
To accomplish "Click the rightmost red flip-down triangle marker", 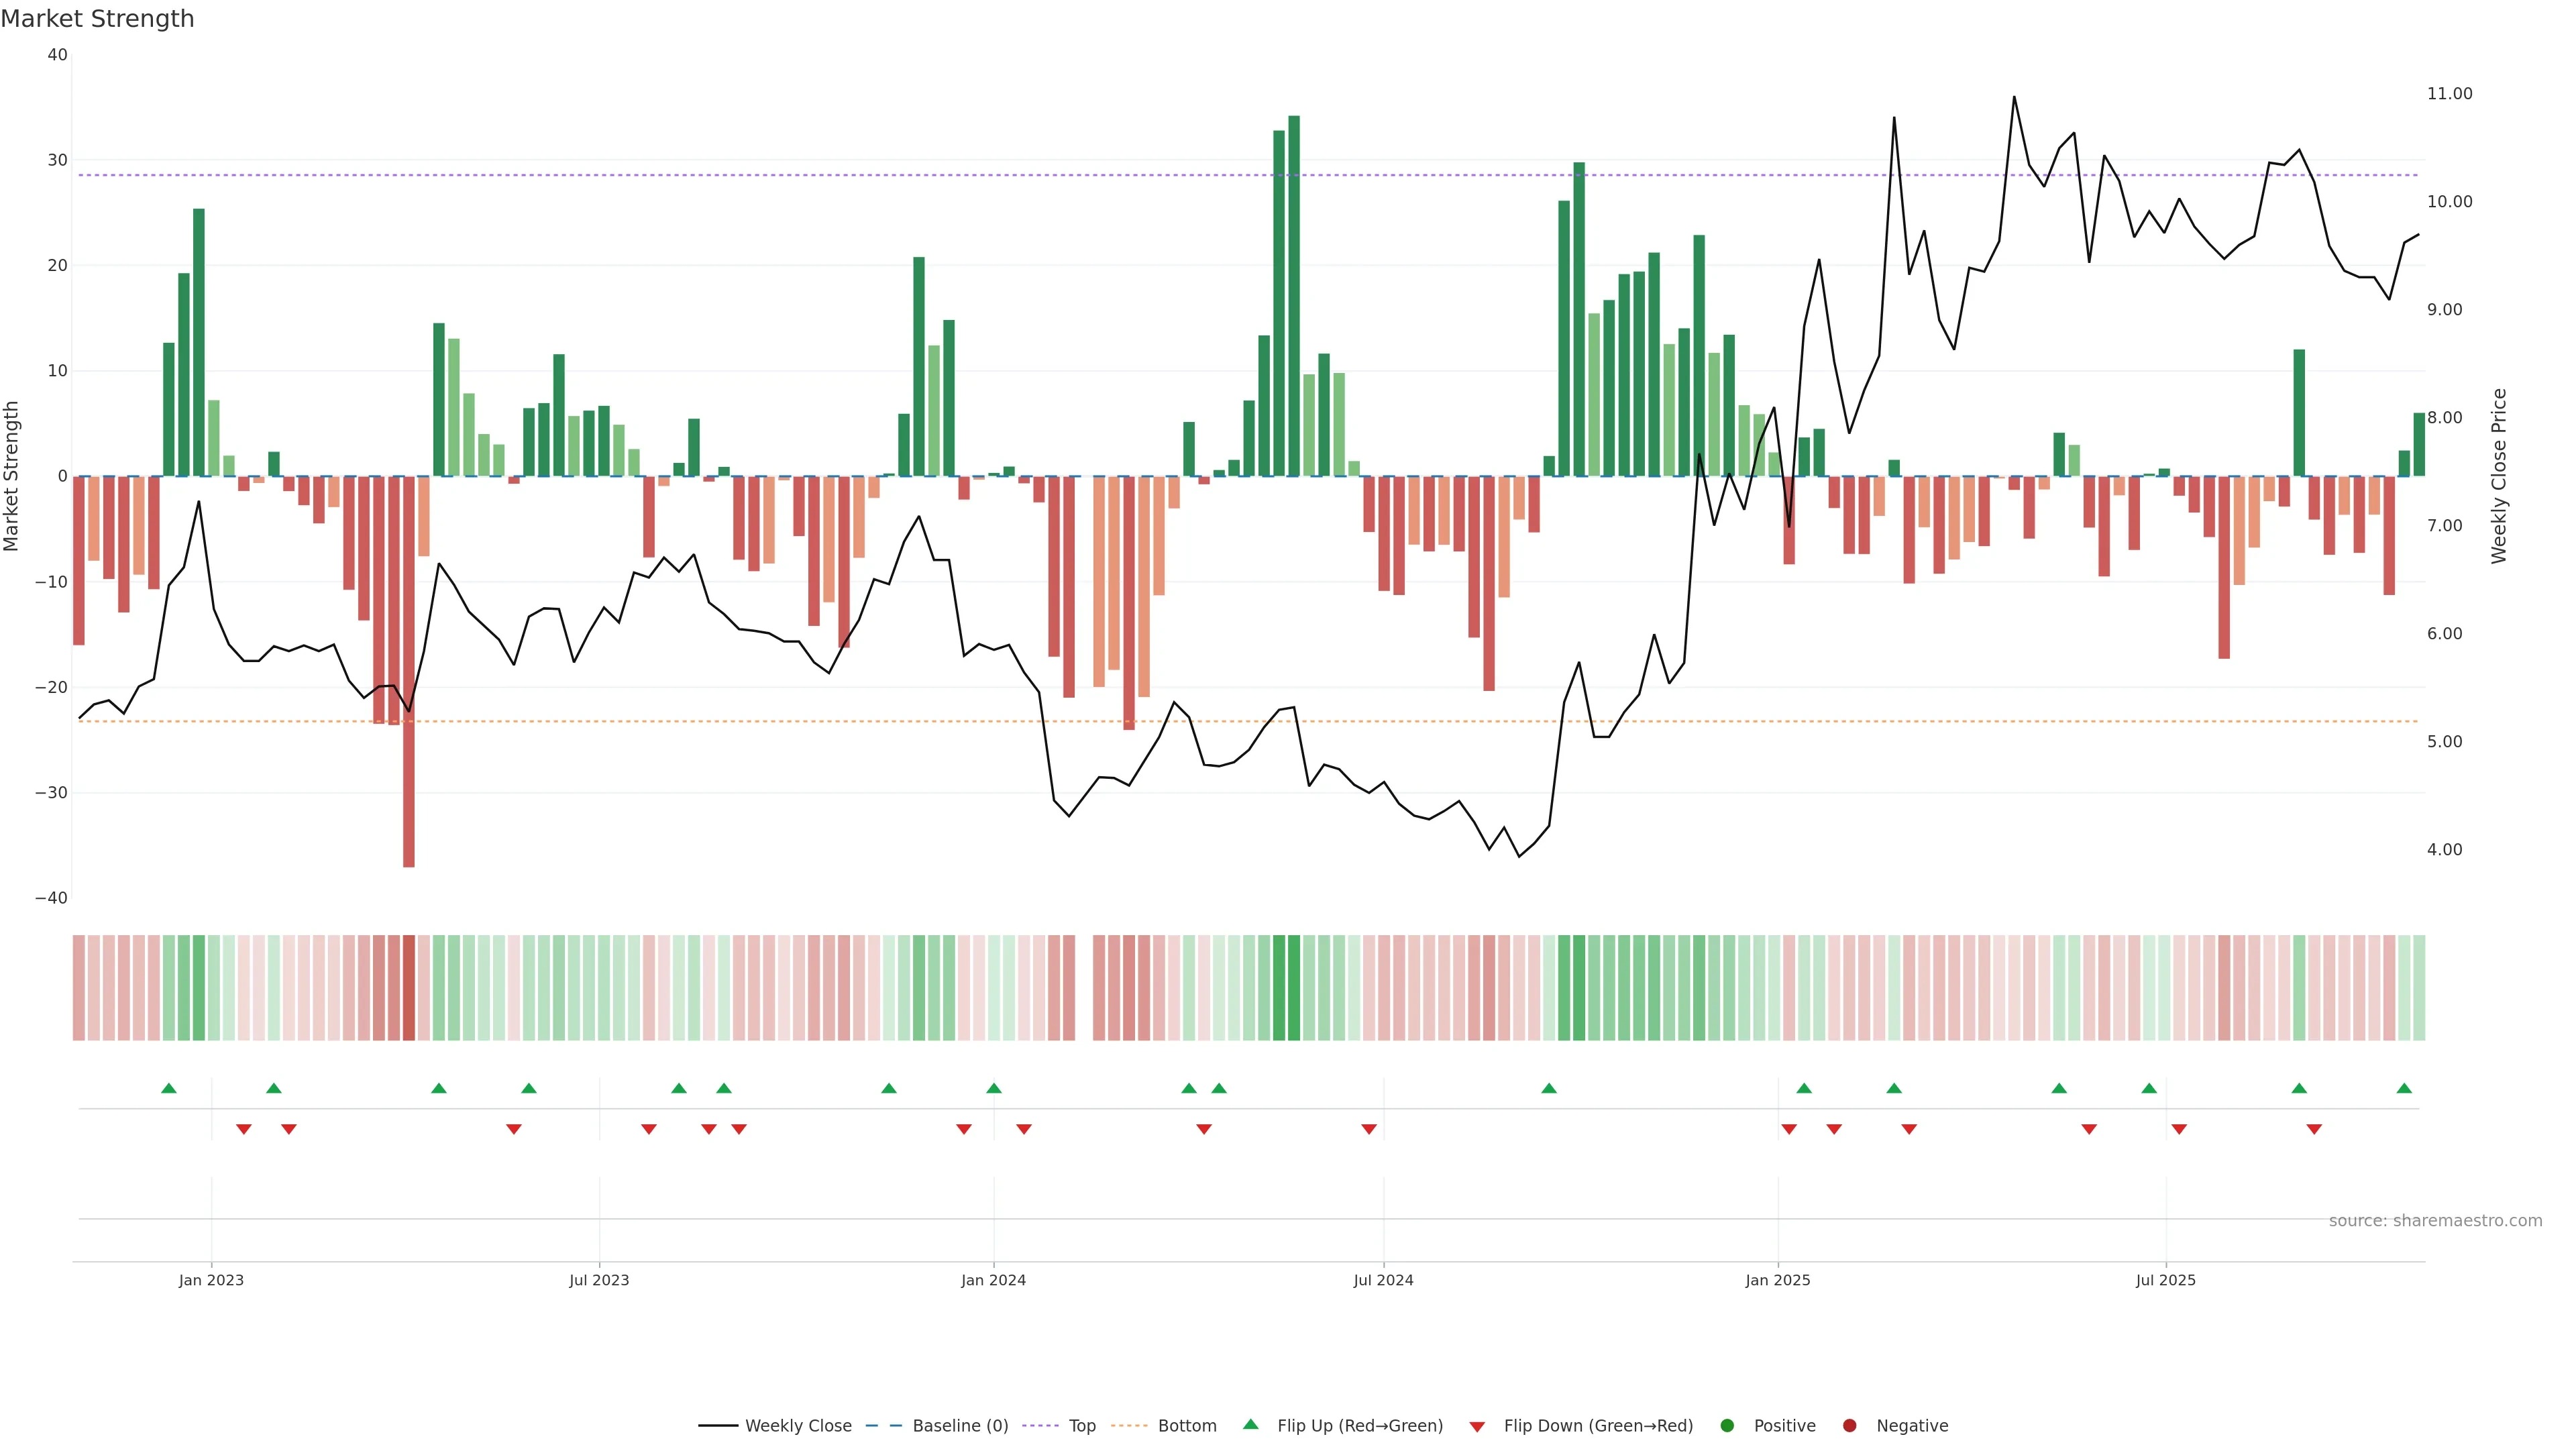I will pyautogui.click(x=2314, y=1129).
